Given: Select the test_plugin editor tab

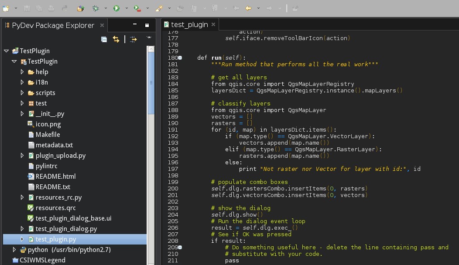Looking at the screenshot, I should coord(189,24).
